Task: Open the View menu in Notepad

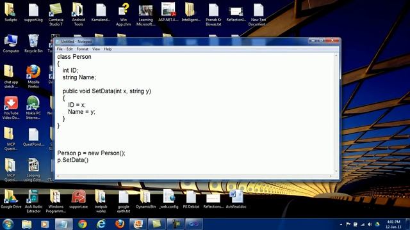Action: pyautogui.click(x=96, y=49)
